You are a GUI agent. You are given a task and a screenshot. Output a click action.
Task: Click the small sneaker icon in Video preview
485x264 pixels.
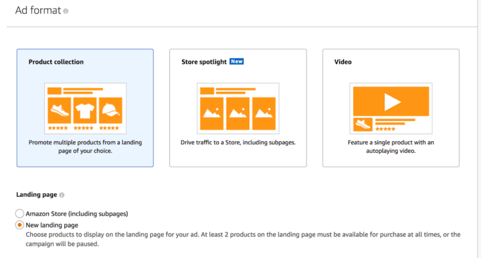click(363, 125)
